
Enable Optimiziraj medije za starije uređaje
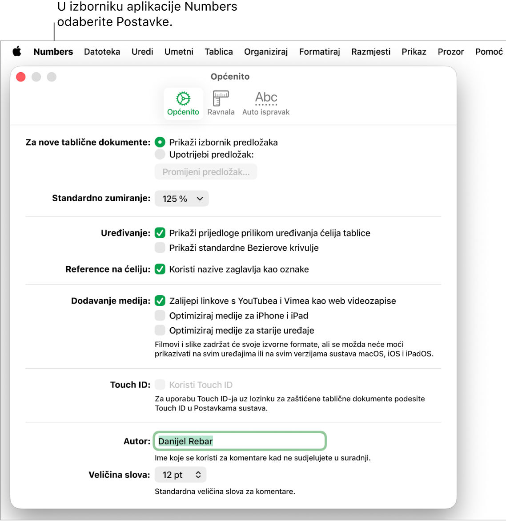point(160,330)
